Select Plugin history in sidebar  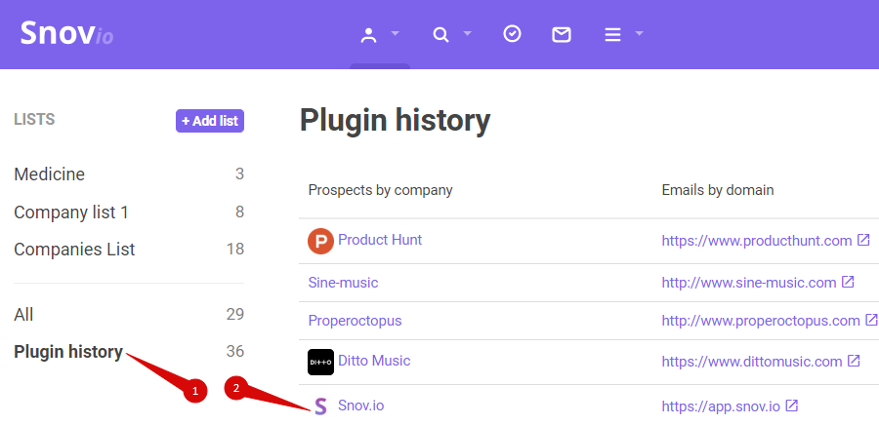click(x=68, y=352)
